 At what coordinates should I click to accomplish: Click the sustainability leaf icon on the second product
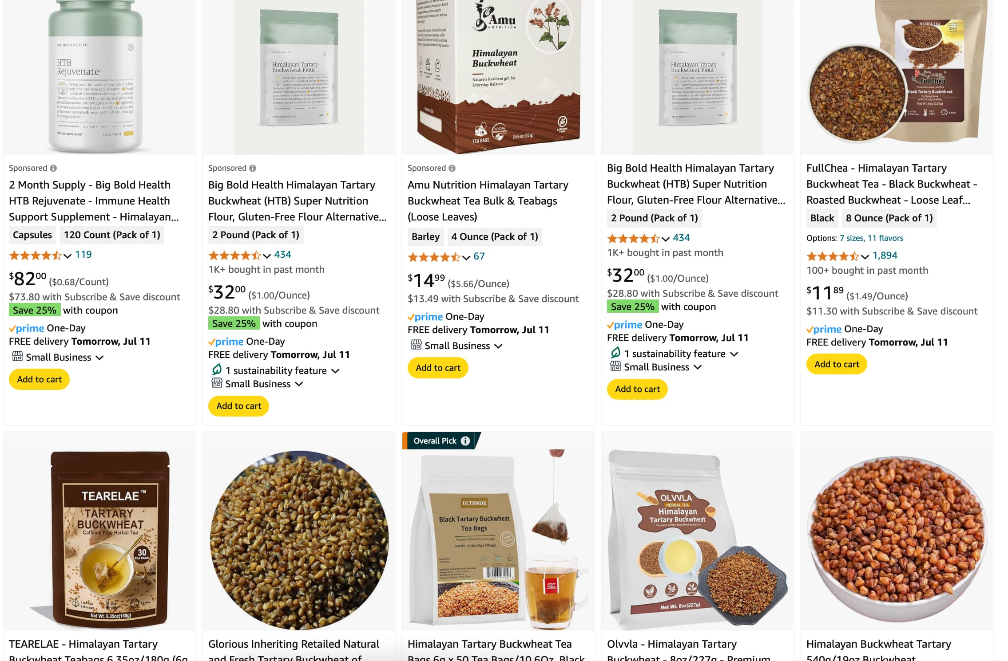(217, 370)
